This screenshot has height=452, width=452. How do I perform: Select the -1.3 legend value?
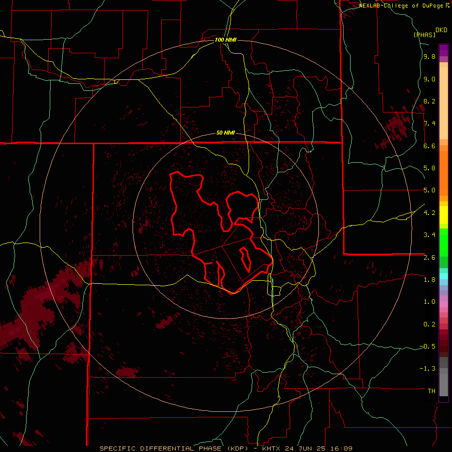coord(427,369)
